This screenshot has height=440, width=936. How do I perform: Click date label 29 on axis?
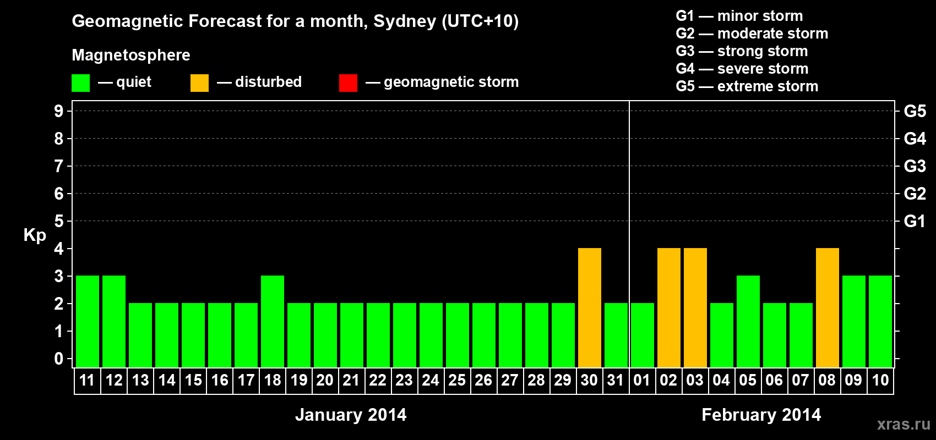coord(563,380)
